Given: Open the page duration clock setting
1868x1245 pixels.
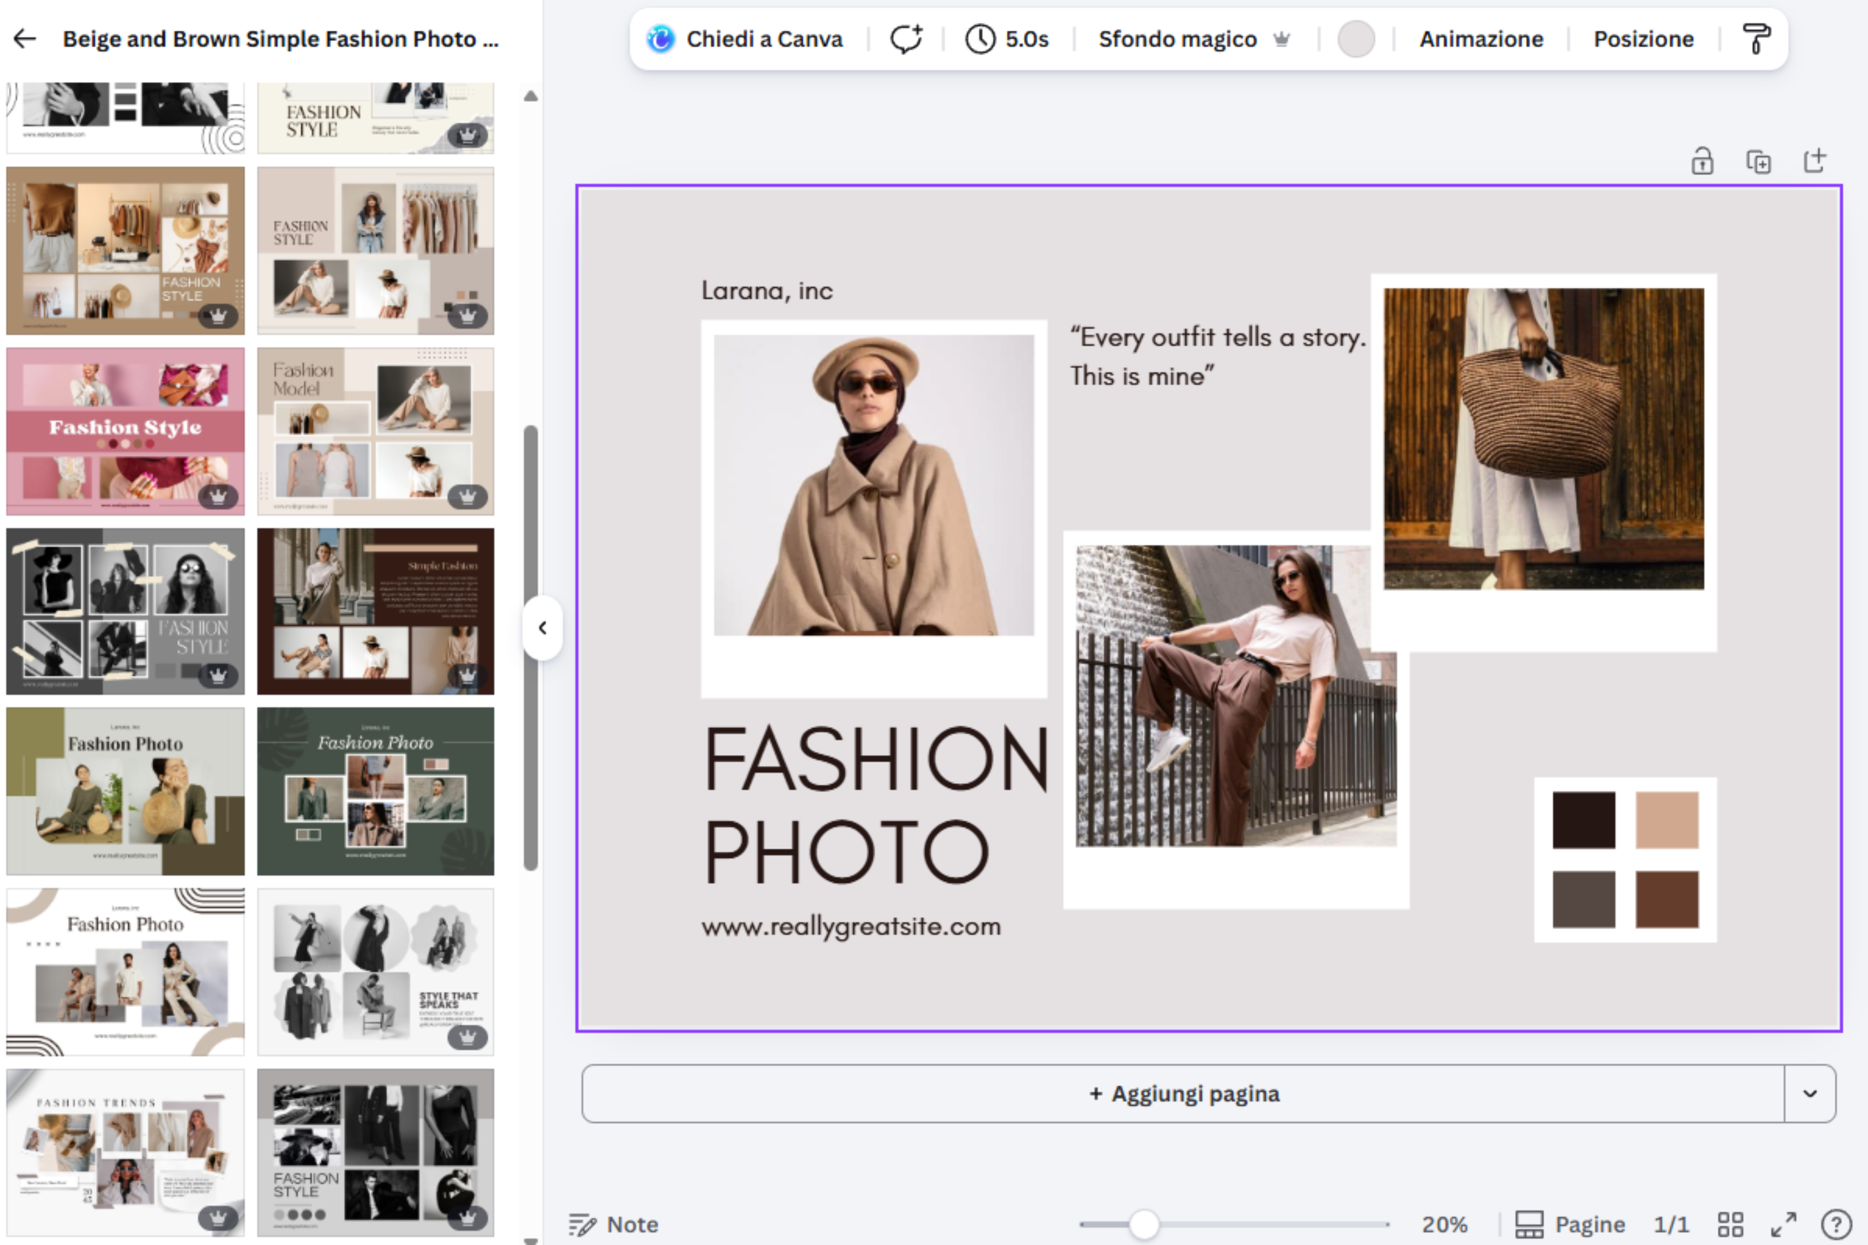Looking at the screenshot, I should tap(980, 38).
